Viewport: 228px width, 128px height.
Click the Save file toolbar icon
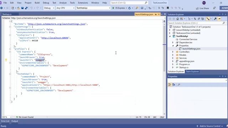tap(22, 8)
